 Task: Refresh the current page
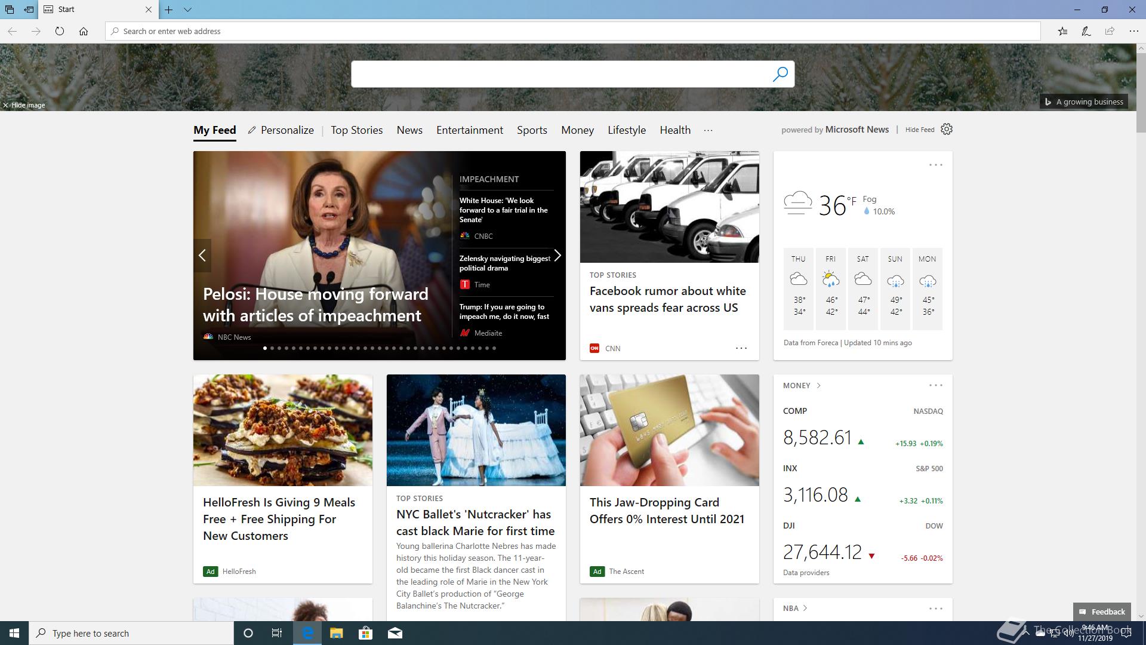pos(60,31)
